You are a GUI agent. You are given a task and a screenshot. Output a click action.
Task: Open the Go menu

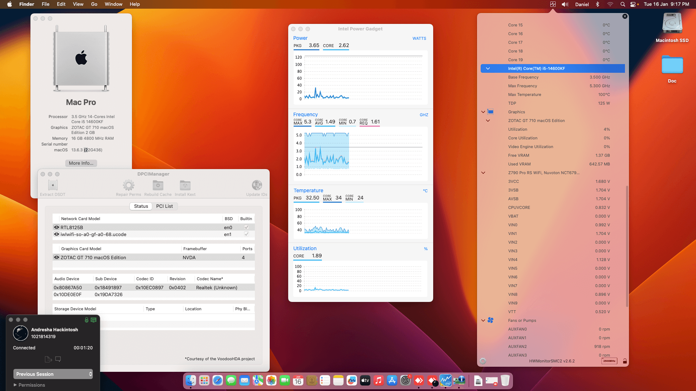(x=94, y=4)
